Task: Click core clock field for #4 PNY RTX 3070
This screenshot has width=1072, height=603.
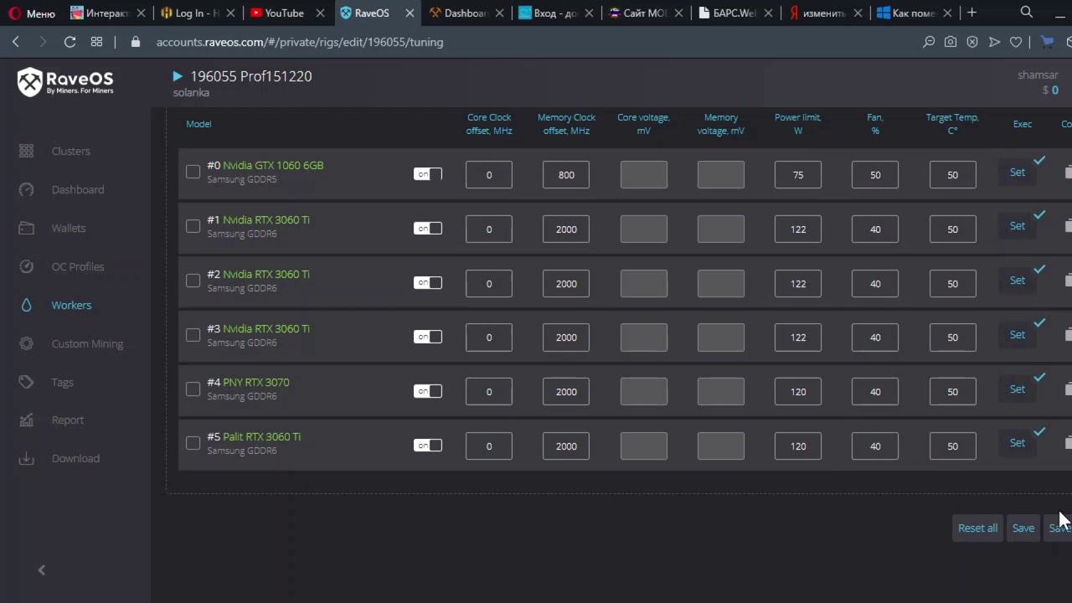Action: pyautogui.click(x=489, y=391)
